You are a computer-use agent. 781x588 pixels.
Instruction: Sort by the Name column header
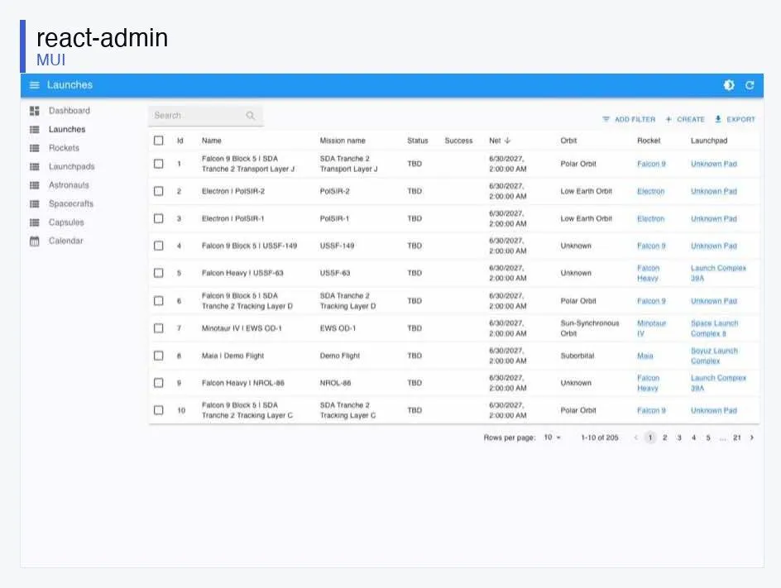pyautogui.click(x=212, y=141)
